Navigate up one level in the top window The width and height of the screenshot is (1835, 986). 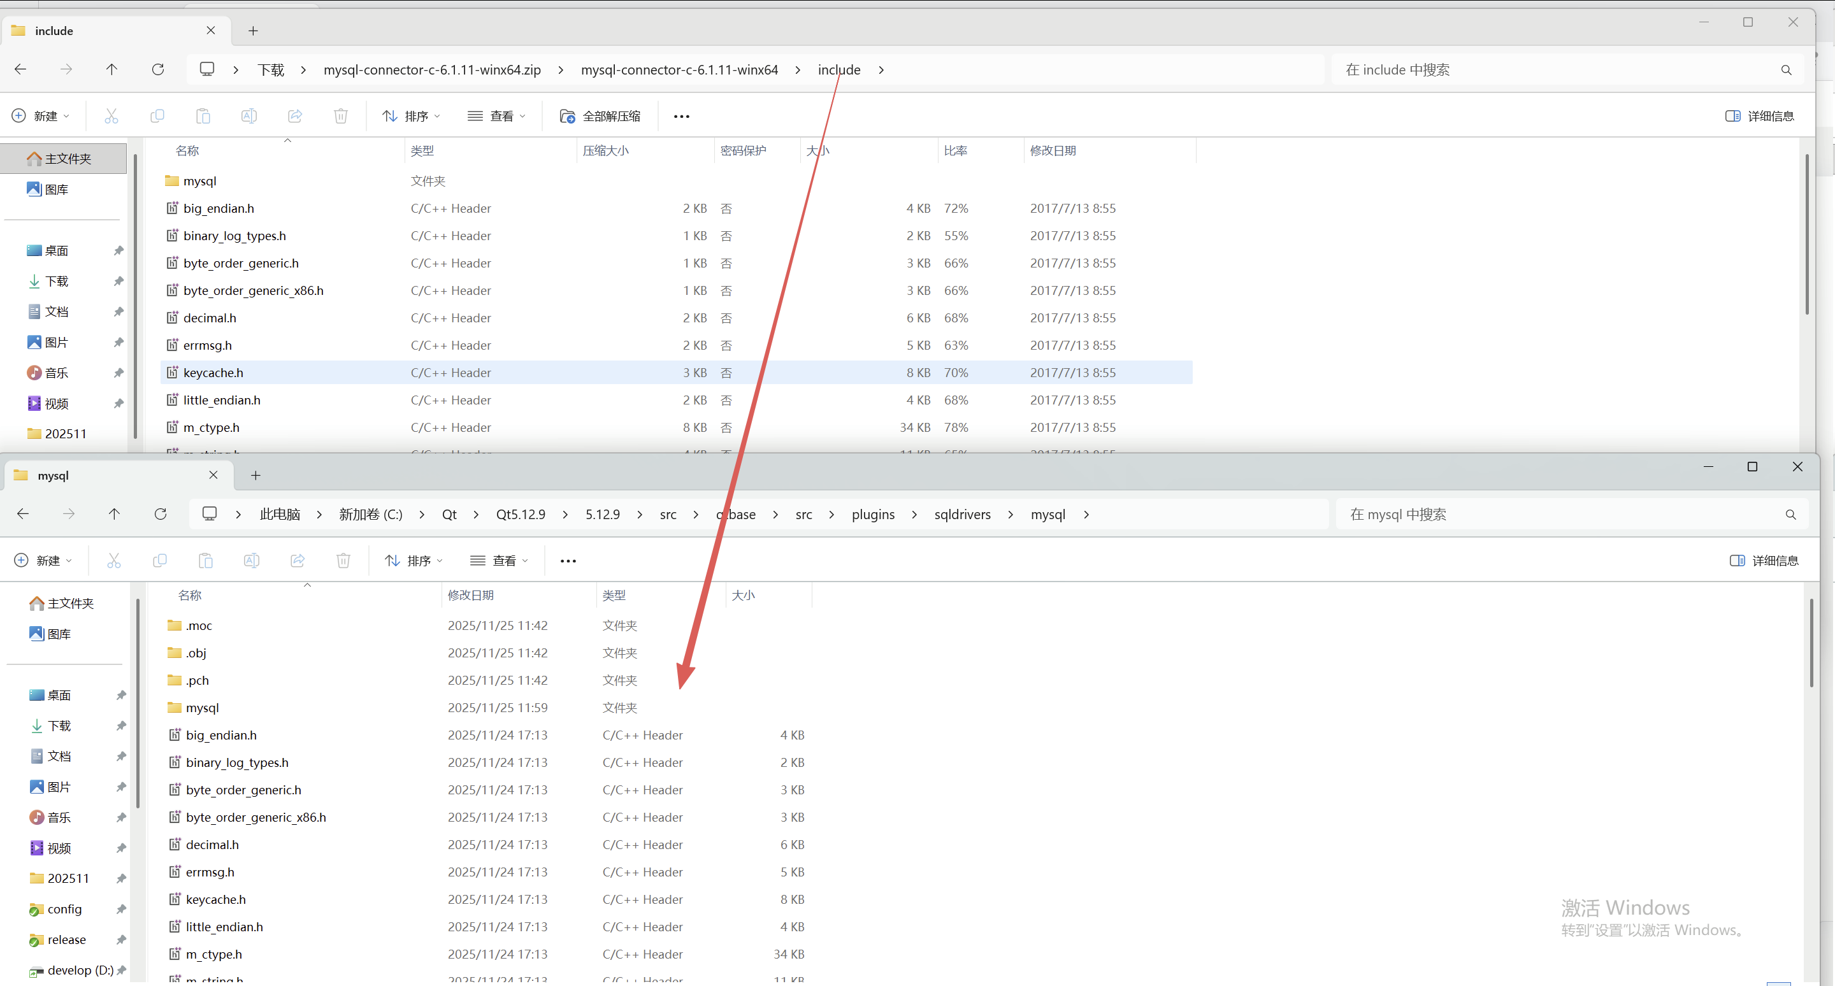click(112, 69)
